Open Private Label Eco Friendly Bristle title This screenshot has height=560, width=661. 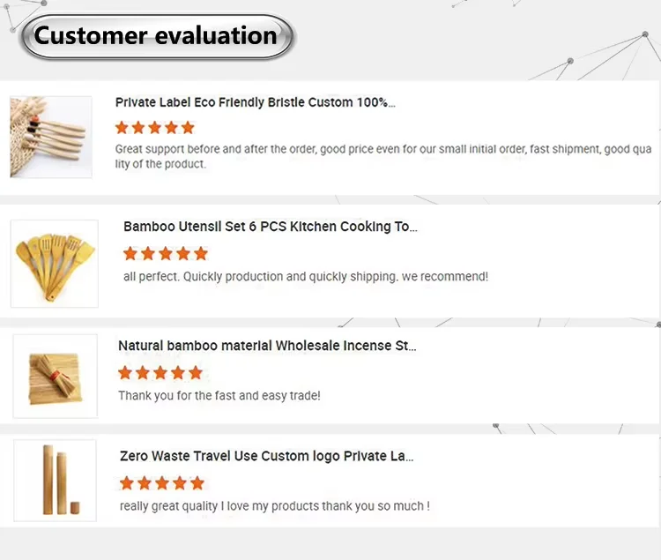coord(255,102)
